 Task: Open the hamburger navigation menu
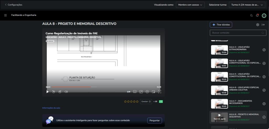tap(6, 15)
